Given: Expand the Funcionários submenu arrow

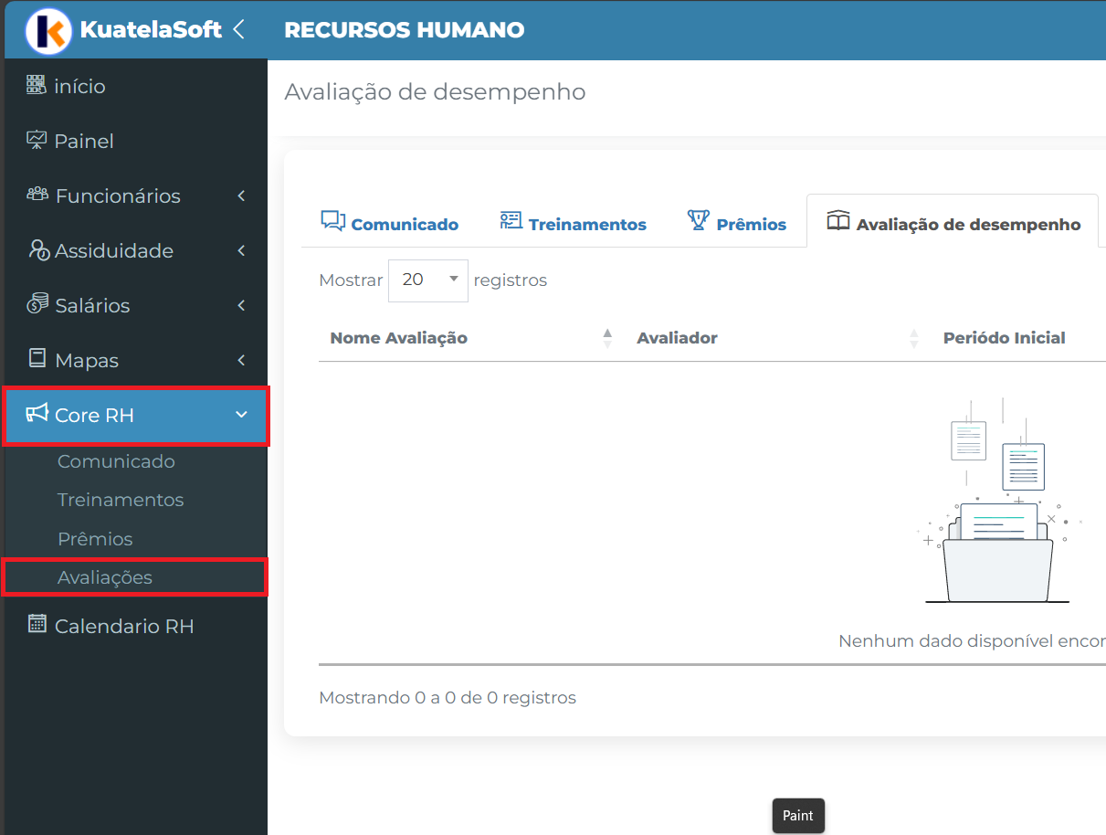Looking at the screenshot, I should click(241, 196).
